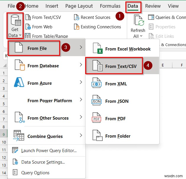Launch Power Query Editor from the menu
186x179 pixels.
(46, 150)
